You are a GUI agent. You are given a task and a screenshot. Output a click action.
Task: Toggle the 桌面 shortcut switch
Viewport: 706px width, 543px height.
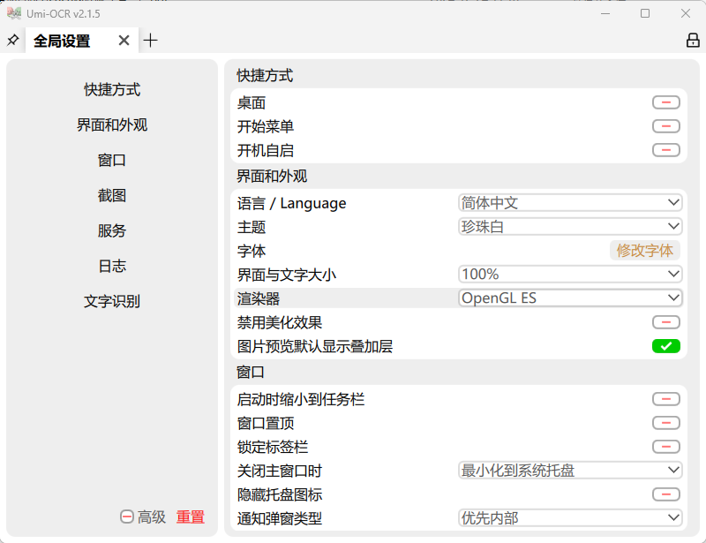666,102
